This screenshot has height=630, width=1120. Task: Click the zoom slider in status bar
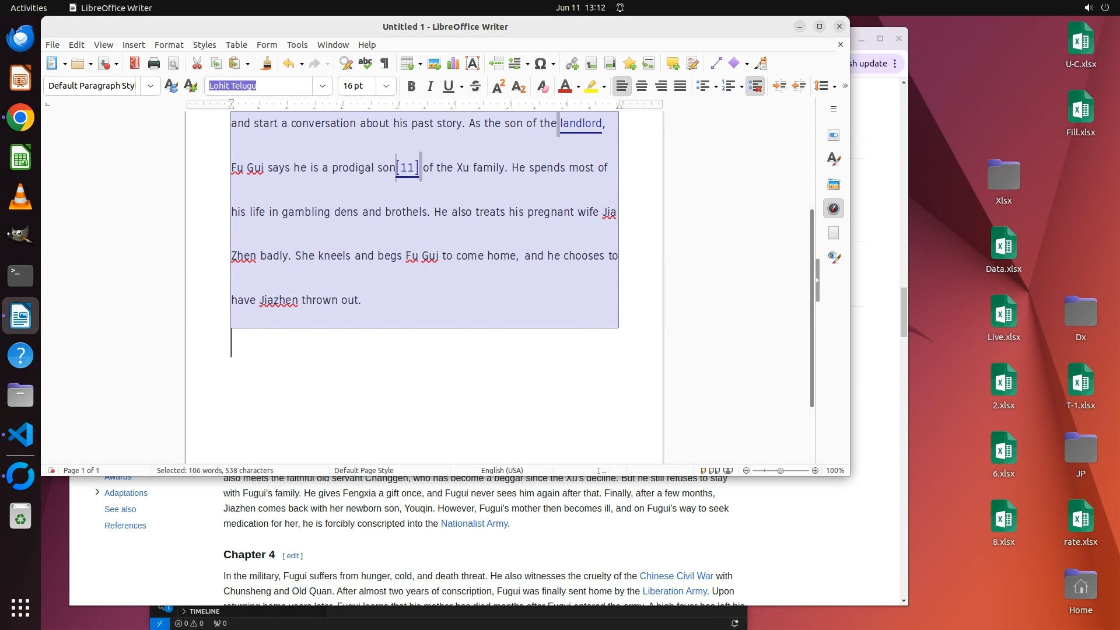pos(780,471)
